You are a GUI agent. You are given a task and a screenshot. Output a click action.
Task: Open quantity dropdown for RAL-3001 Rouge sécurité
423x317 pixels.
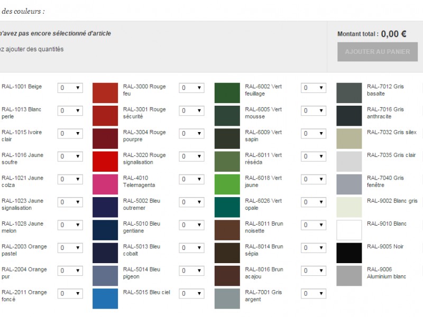[x=191, y=111]
